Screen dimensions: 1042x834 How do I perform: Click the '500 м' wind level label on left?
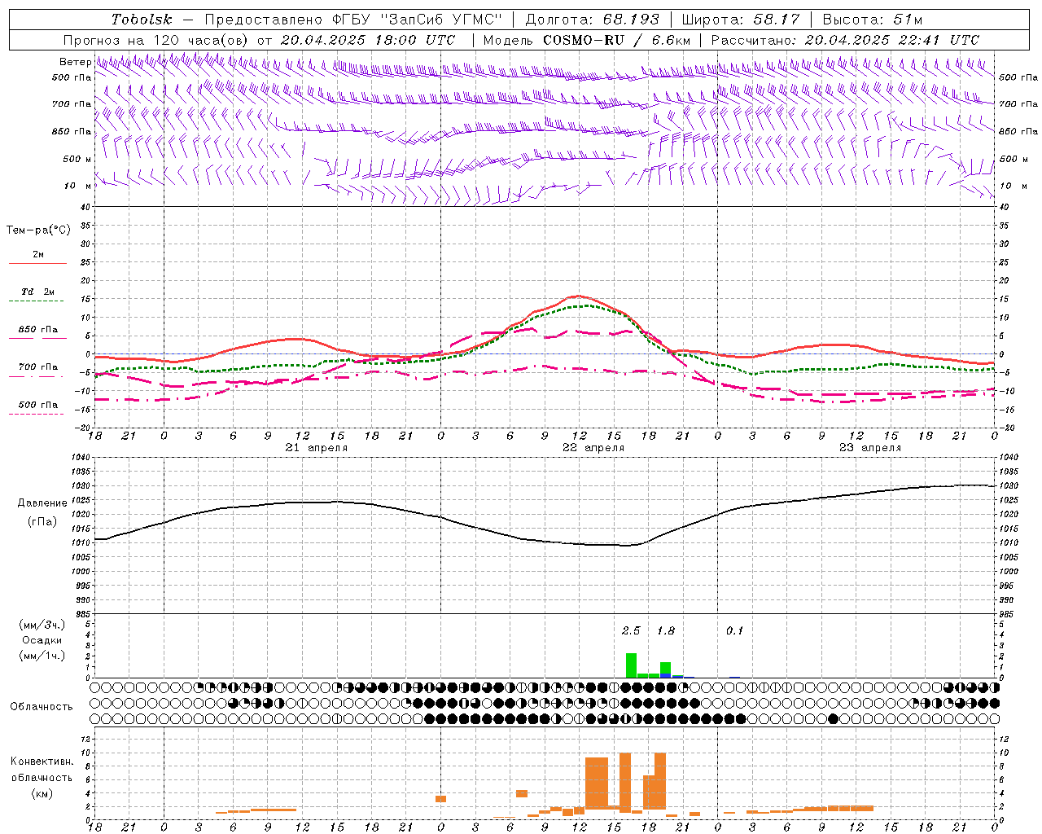pos(77,159)
